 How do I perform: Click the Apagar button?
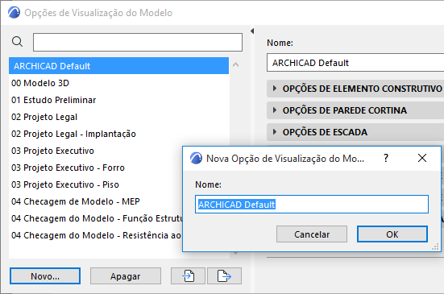pyautogui.click(x=126, y=276)
